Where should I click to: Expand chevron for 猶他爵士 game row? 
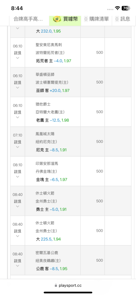[x=18, y=117]
